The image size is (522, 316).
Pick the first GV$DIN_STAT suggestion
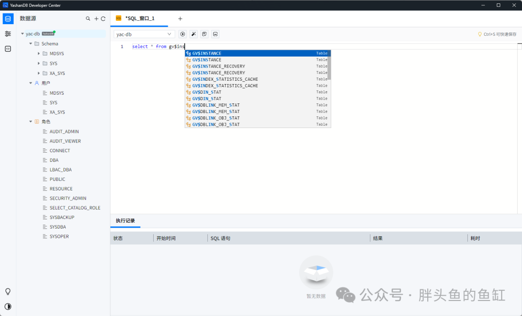tap(258, 92)
